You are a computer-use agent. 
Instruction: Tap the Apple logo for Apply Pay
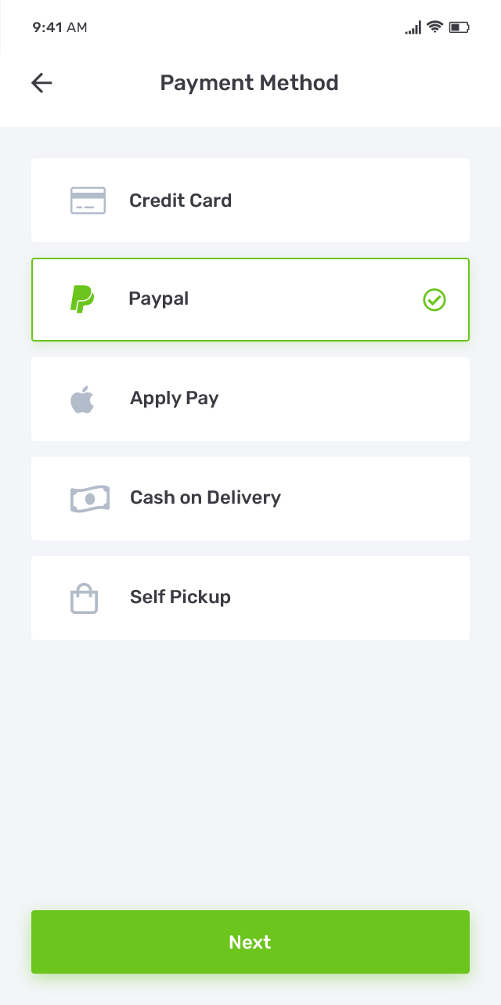[x=81, y=398]
